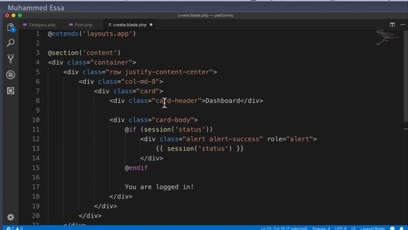Open Go to Line from Ln 23, Col 10

(284, 228)
